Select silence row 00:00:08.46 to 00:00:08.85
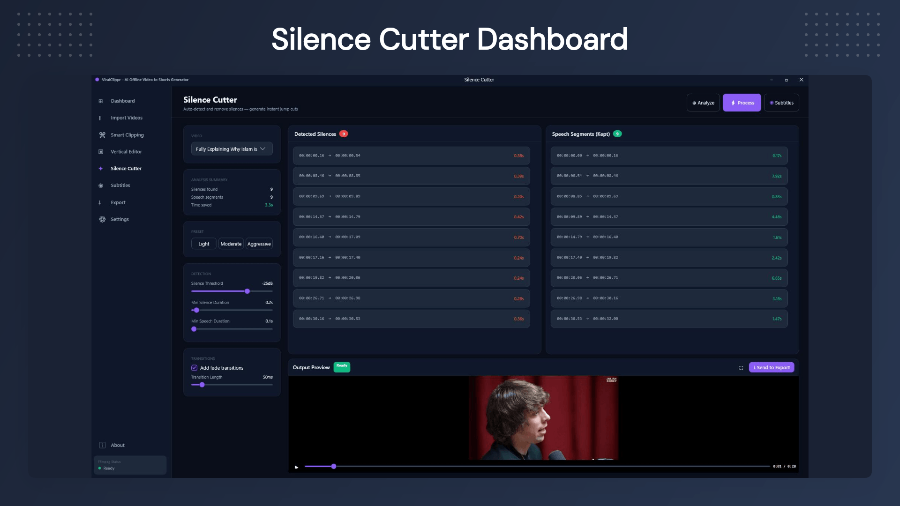Viewport: 900px width, 506px height. click(411, 176)
